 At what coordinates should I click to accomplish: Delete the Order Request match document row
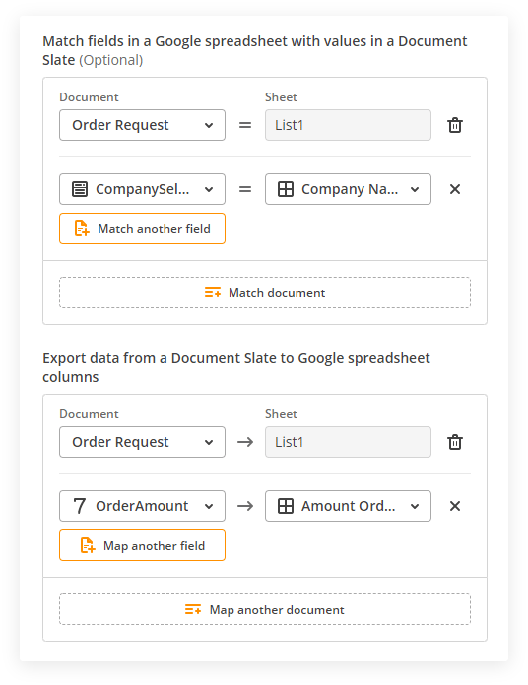pos(455,125)
